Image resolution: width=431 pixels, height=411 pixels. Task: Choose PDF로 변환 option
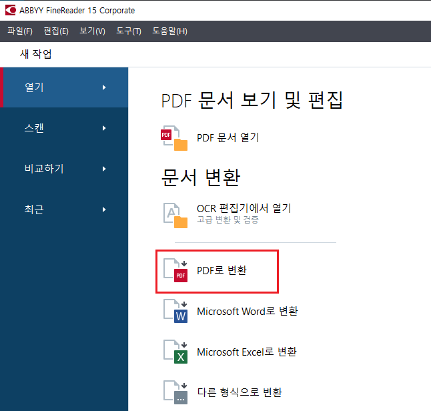[x=217, y=272]
